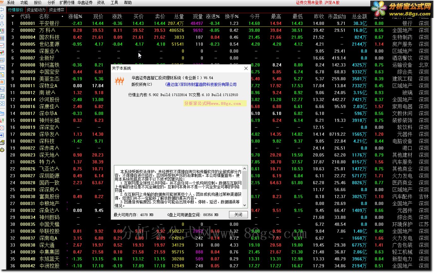Open the F12 trading icon

2,89
